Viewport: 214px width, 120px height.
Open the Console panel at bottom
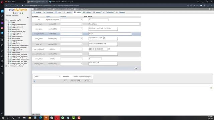point(36,115)
